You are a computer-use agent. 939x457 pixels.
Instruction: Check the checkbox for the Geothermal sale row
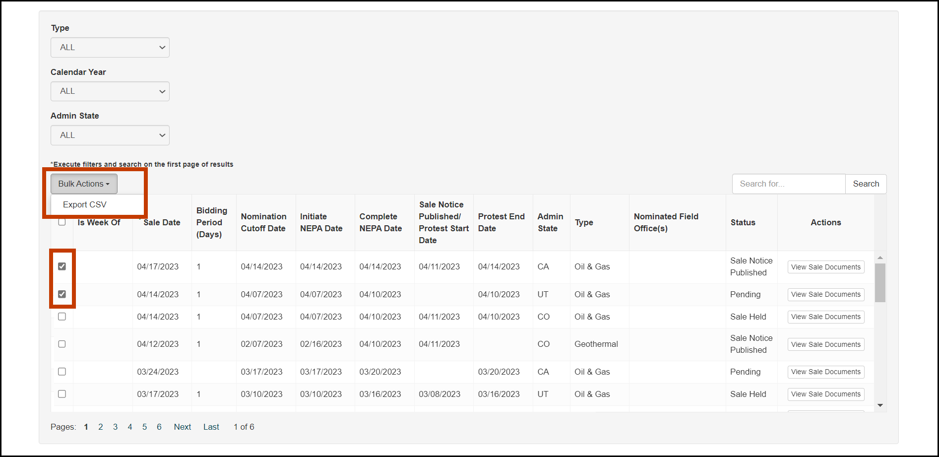pos(62,344)
